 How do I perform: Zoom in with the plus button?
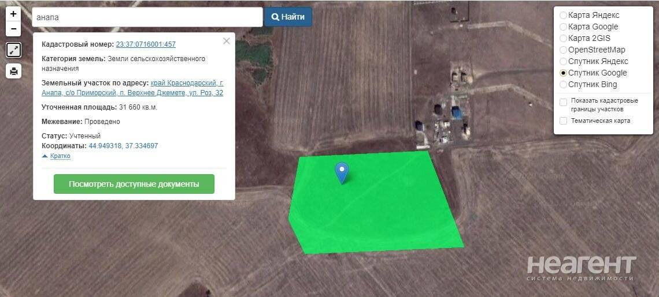click(x=13, y=14)
